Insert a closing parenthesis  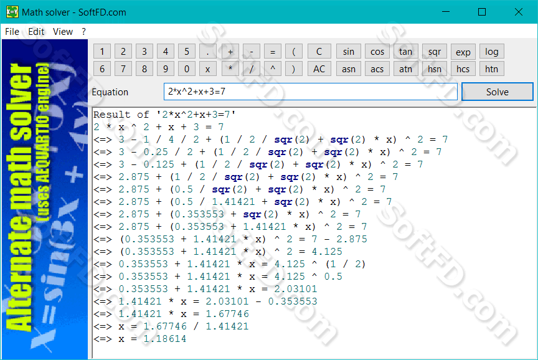point(294,69)
